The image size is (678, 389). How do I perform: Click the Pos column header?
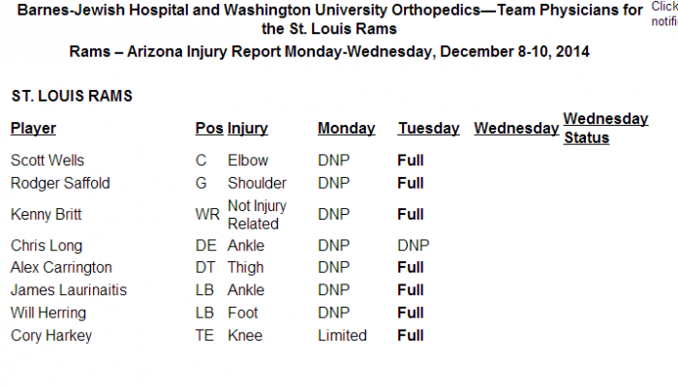tap(208, 129)
